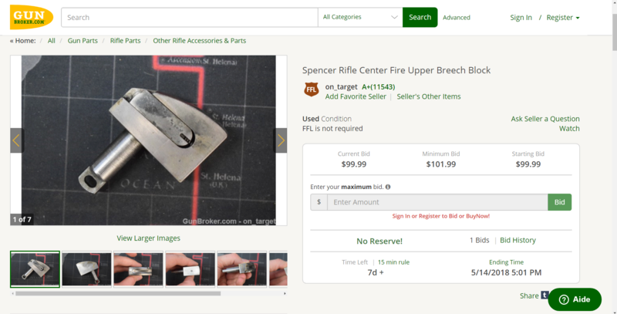Click the FFL shield badge icon

tap(312, 89)
